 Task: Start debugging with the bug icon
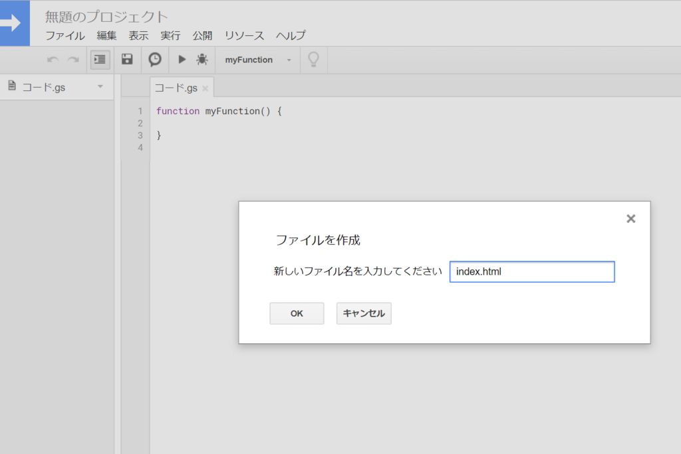coord(202,60)
